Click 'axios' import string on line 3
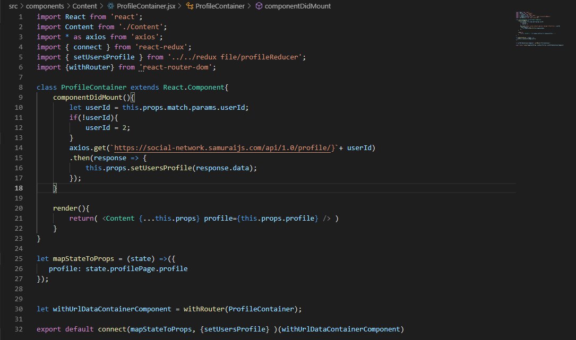This screenshot has height=340, width=576. click(145, 37)
